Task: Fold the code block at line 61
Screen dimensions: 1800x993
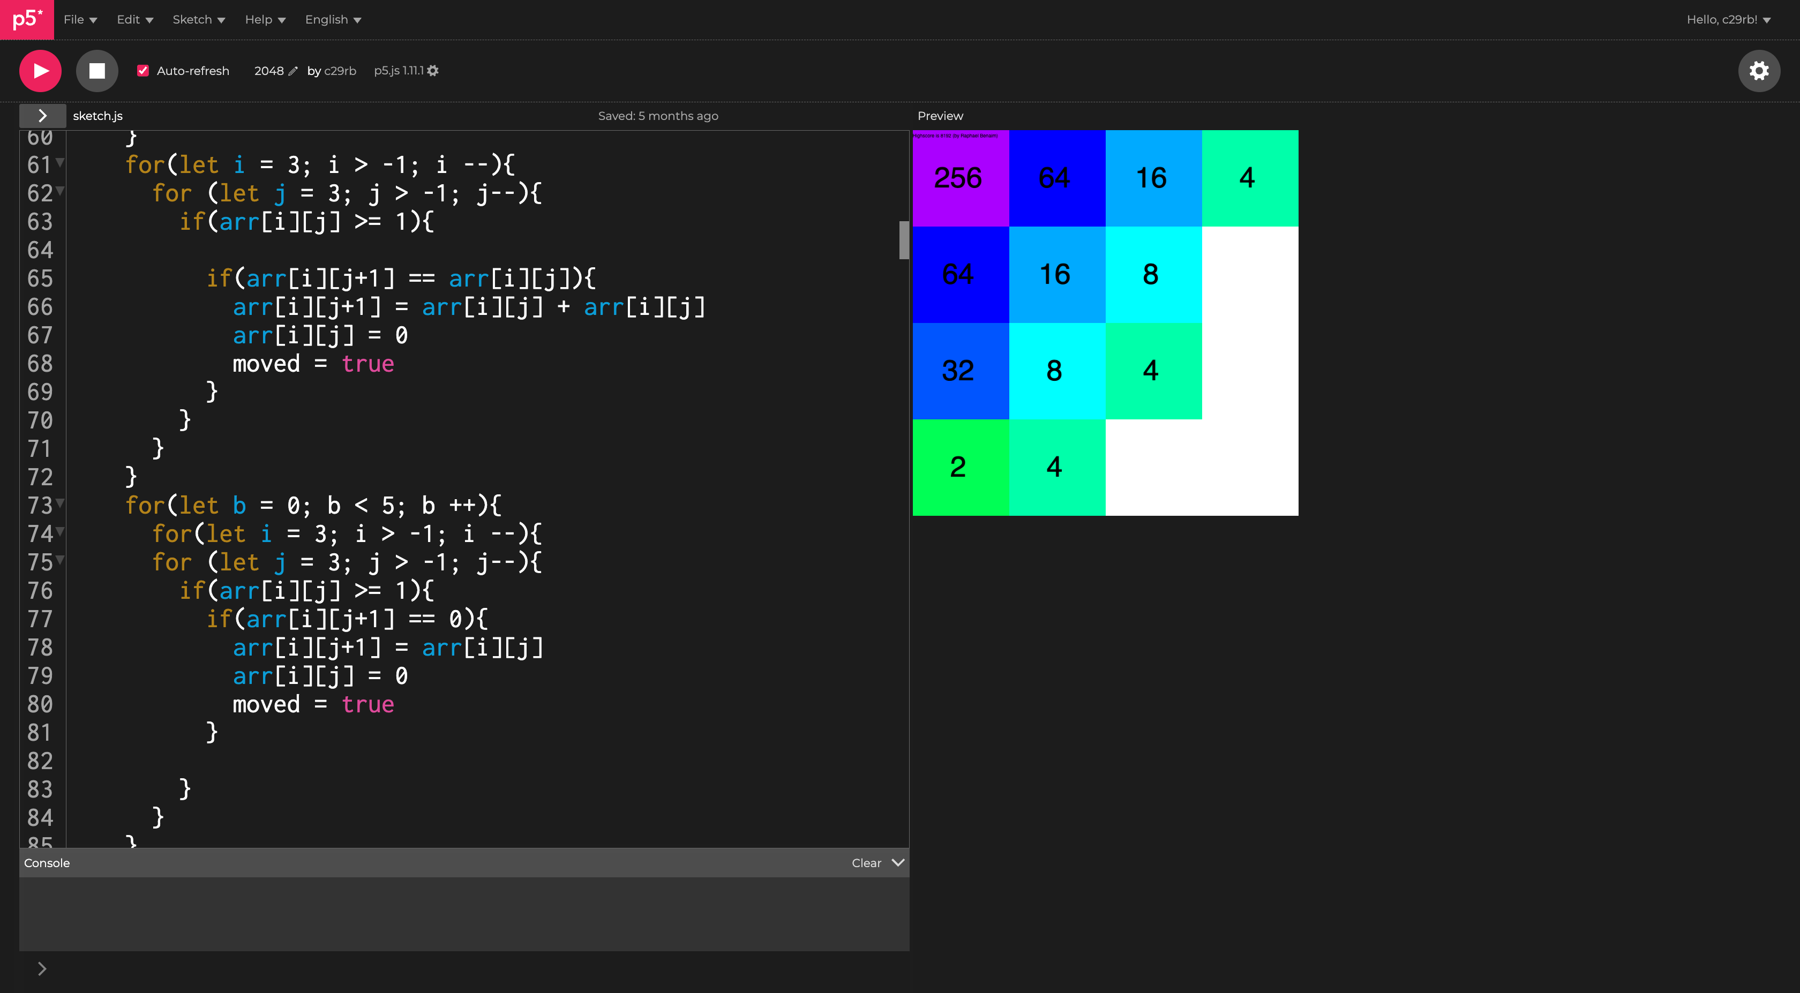Action: coord(60,163)
